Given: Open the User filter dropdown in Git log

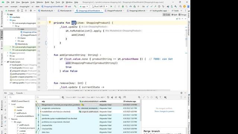Looking at the screenshot, I should 81,97.
